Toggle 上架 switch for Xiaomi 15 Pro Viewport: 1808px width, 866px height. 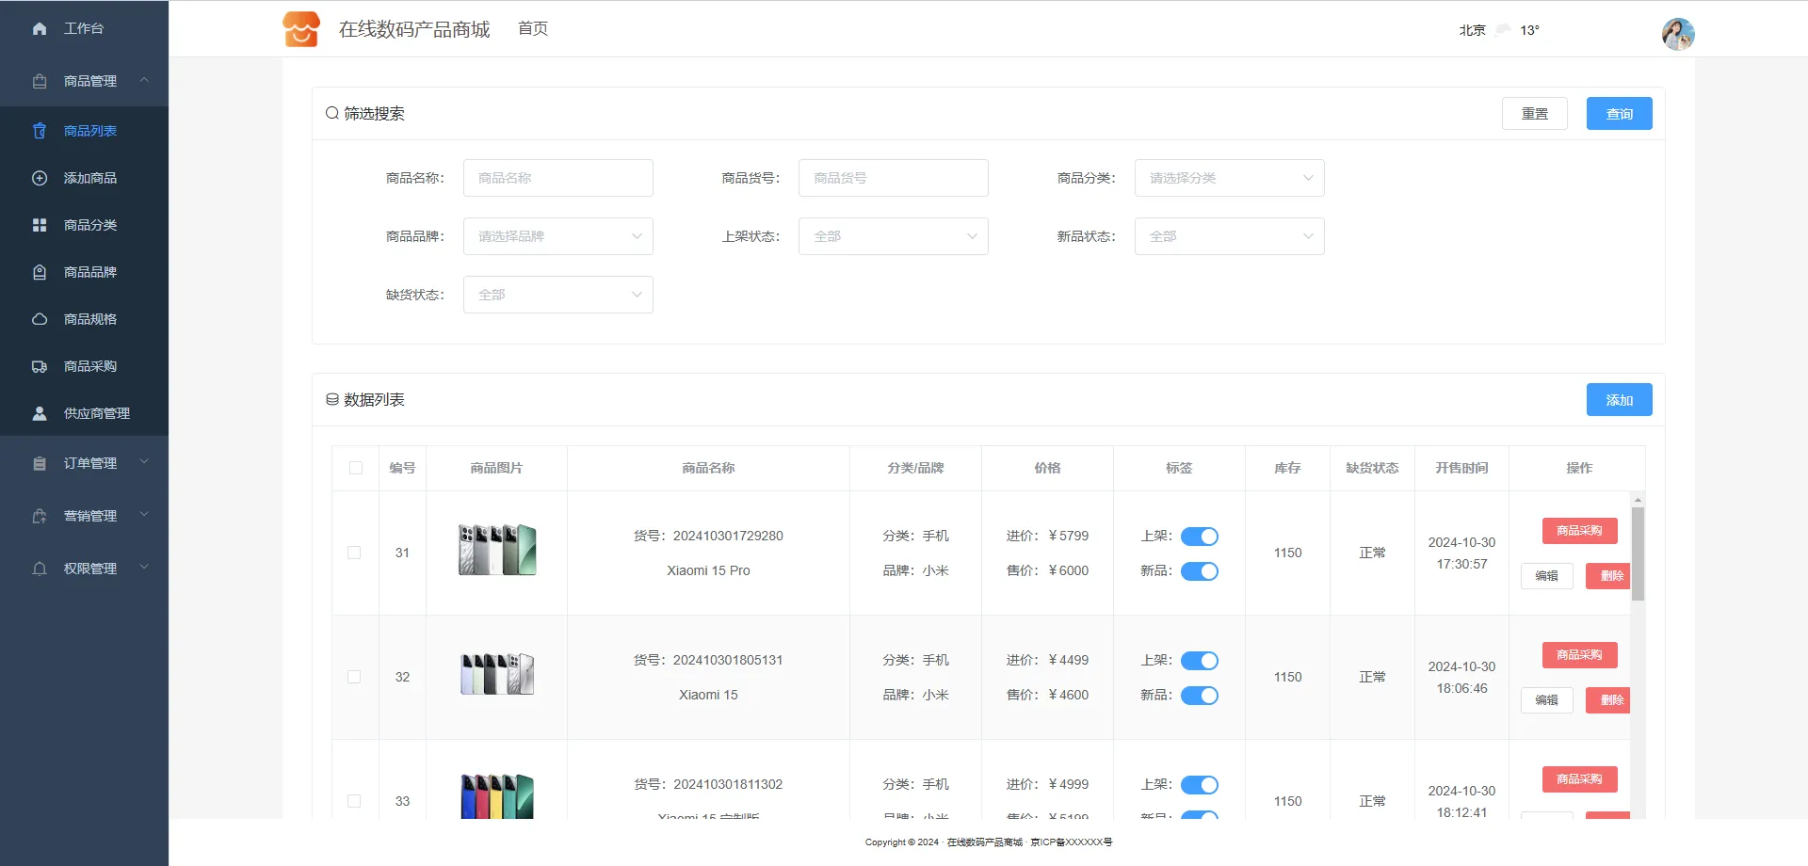(x=1199, y=537)
